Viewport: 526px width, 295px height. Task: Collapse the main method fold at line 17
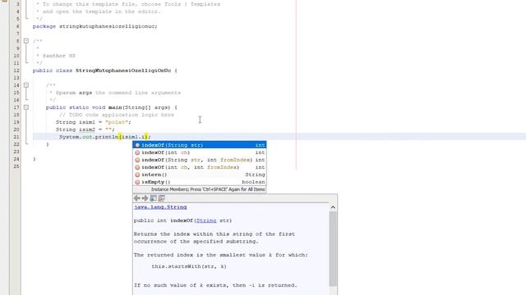pos(26,107)
